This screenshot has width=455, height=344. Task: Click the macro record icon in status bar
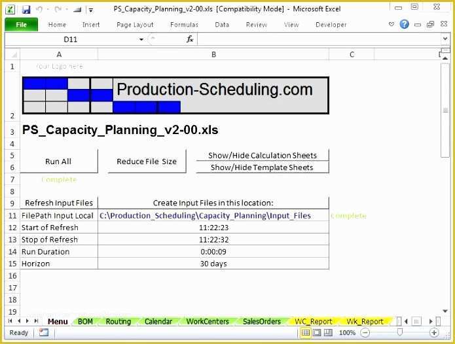[x=43, y=332]
